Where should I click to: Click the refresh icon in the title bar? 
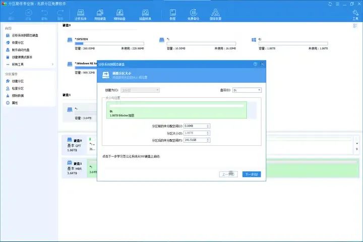coord(330,4)
